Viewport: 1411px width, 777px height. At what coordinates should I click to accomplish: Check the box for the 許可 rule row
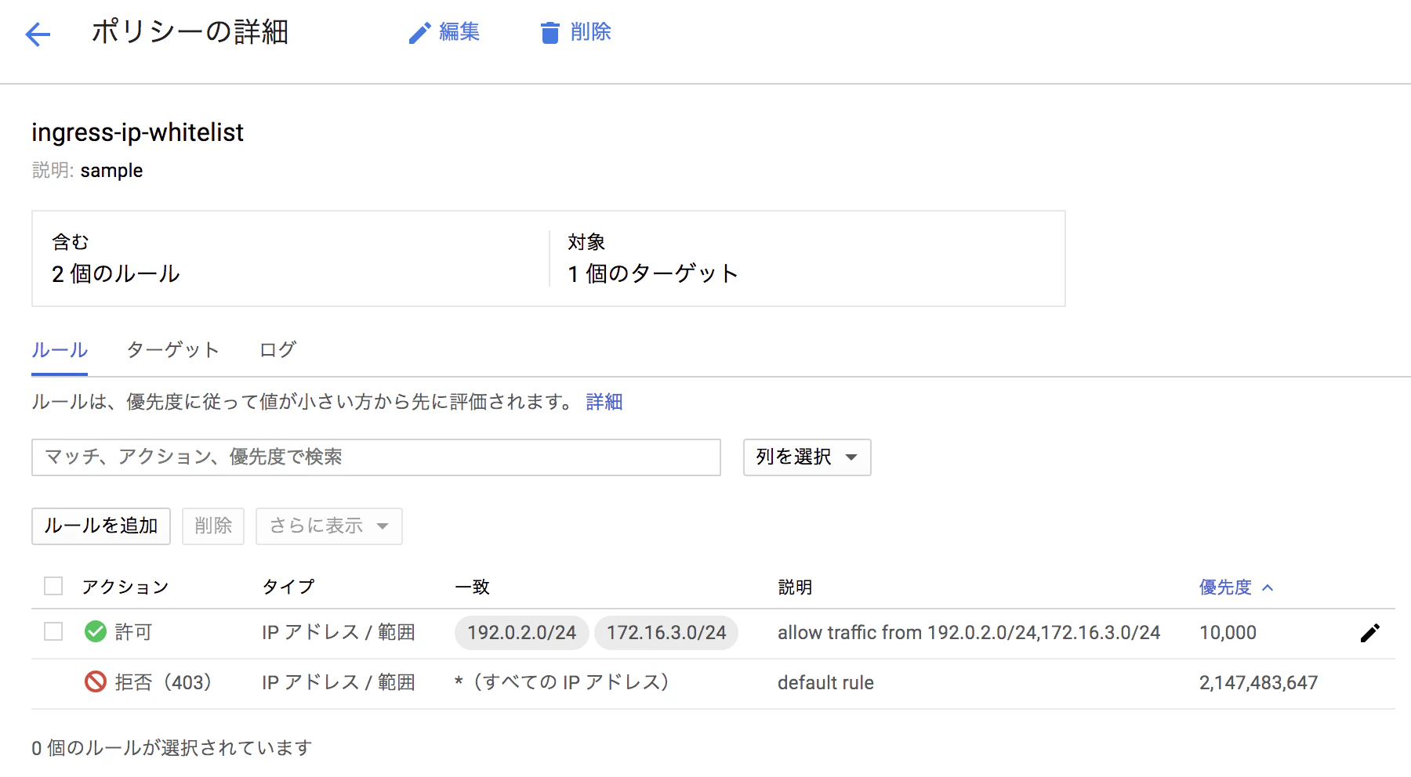(x=53, y=631)
